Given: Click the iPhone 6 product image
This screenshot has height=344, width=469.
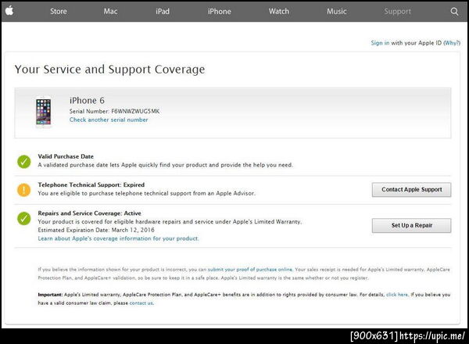Looking at the screenshot, I should coord(44,112).
